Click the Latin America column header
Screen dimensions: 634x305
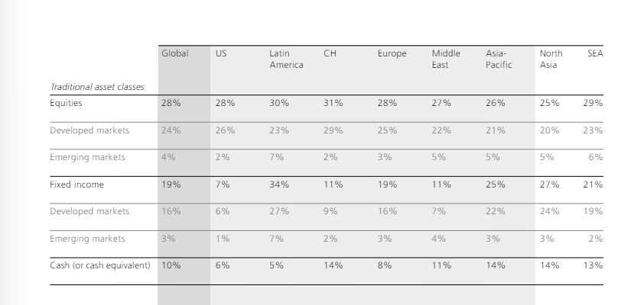click(x=286, y=59)
